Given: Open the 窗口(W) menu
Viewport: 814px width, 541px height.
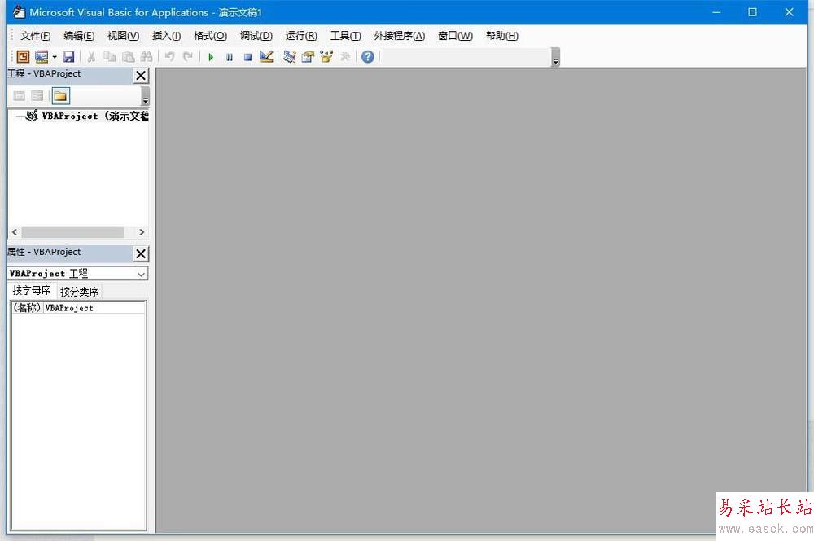Looking at the screenshot, I should click(x=455, y=36).
